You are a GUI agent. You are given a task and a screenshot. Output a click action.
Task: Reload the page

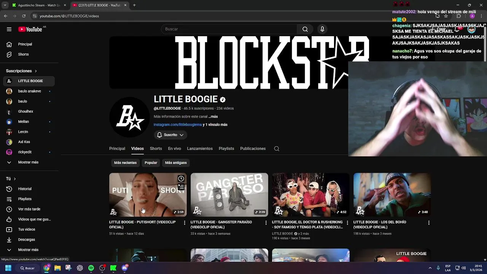24,16
